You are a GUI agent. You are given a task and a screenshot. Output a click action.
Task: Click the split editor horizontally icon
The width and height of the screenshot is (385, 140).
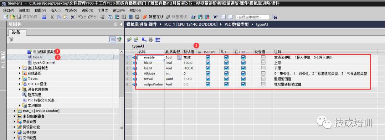223,17
